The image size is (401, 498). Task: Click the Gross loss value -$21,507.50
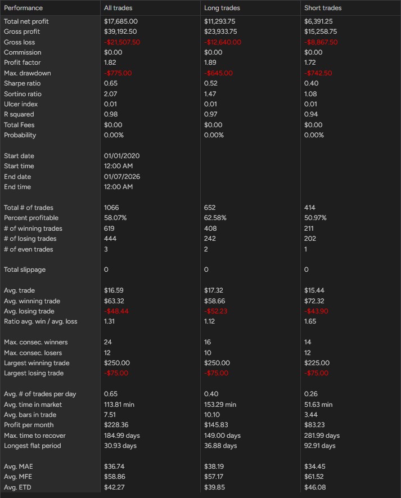(122, 42)
